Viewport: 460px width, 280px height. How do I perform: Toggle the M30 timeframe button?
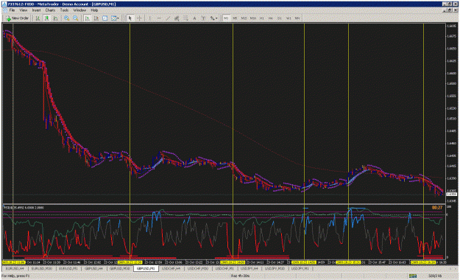(253, 18)
